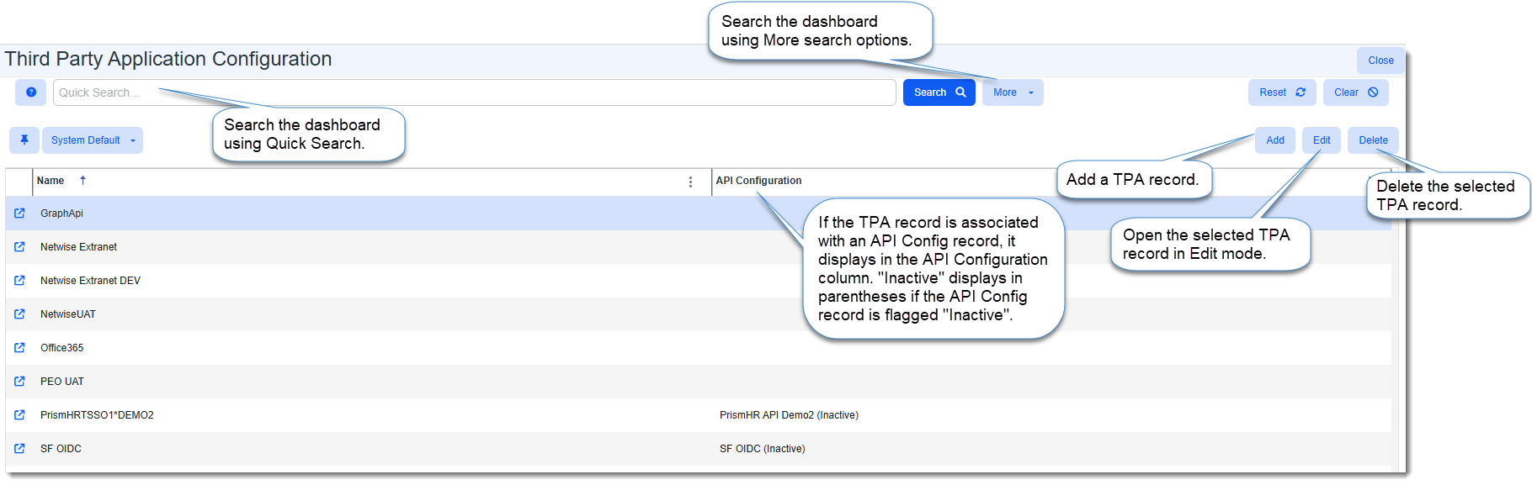This screenshot has height=485, width=1532.
Task: Expand the More search options dropdown
Action: coord(1013,92)
